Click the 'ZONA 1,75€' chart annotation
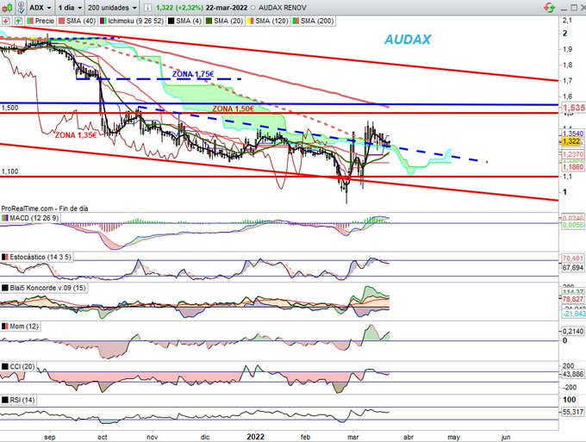 [193, 74]
